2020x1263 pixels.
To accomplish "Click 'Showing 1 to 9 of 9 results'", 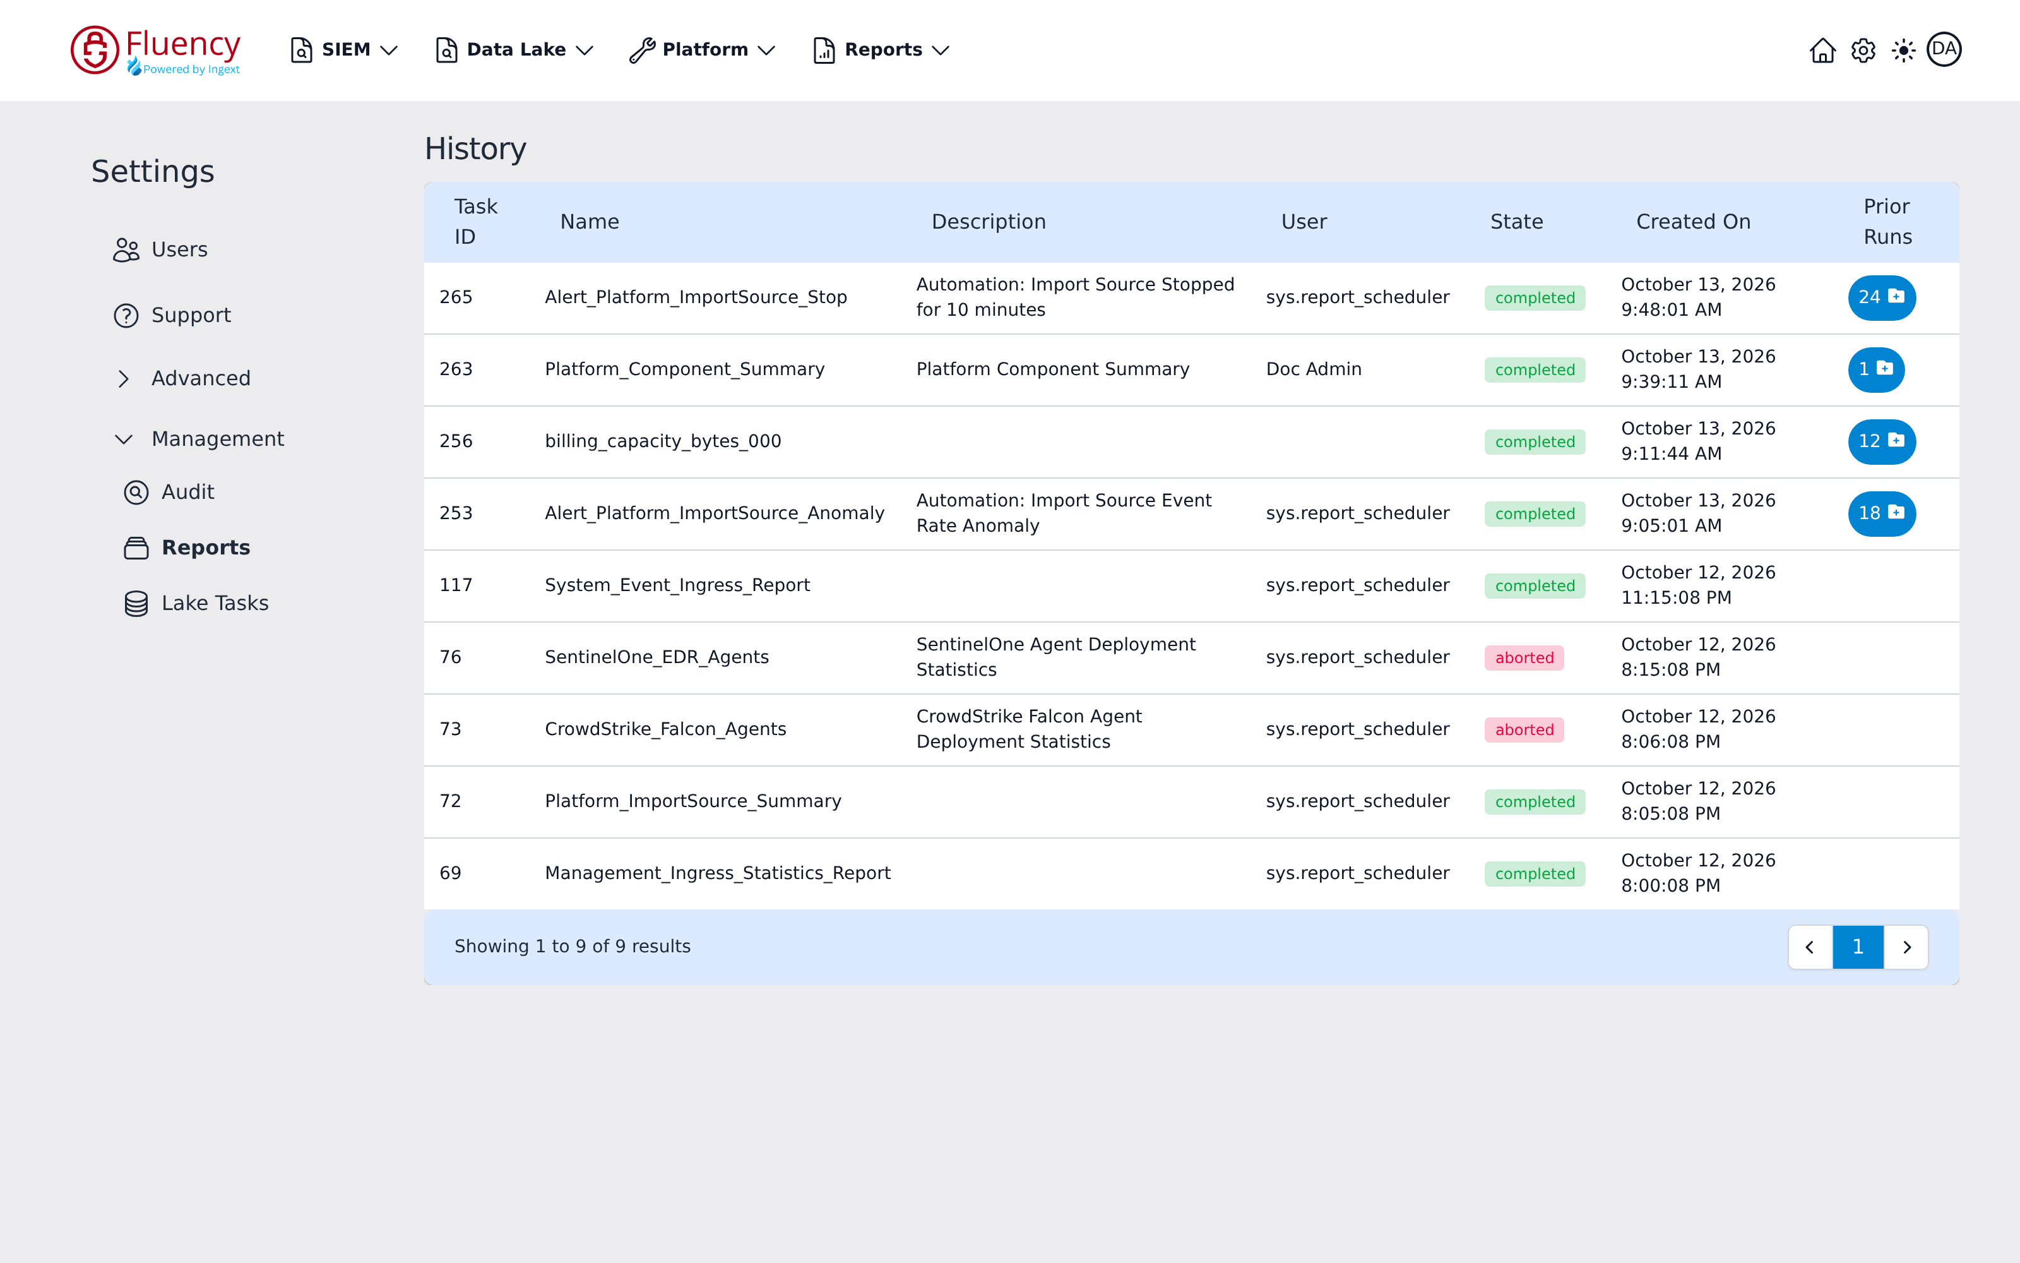I will click(x=573, y=947).
